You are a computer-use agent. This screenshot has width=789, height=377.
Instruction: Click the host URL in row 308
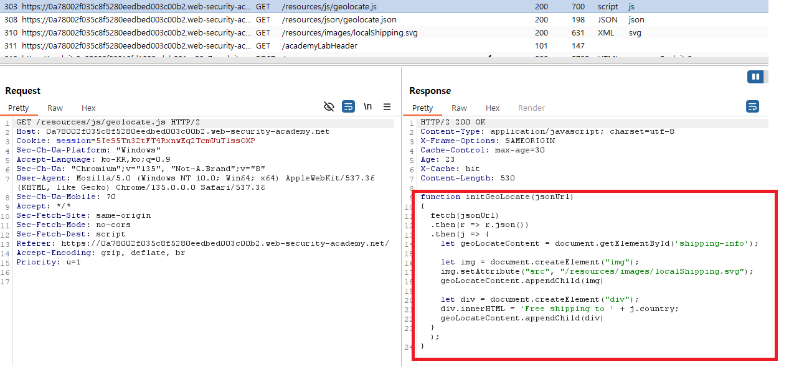pos(136,19)
